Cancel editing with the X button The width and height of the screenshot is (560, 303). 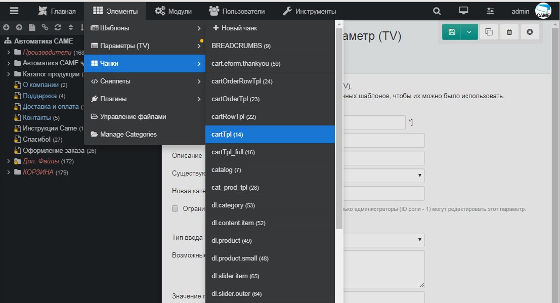[x=530, y=32]
